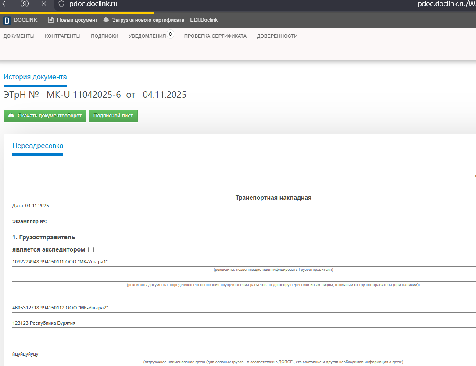
Task: Click the 'Скачать документооборот' button
Action: 45,116
